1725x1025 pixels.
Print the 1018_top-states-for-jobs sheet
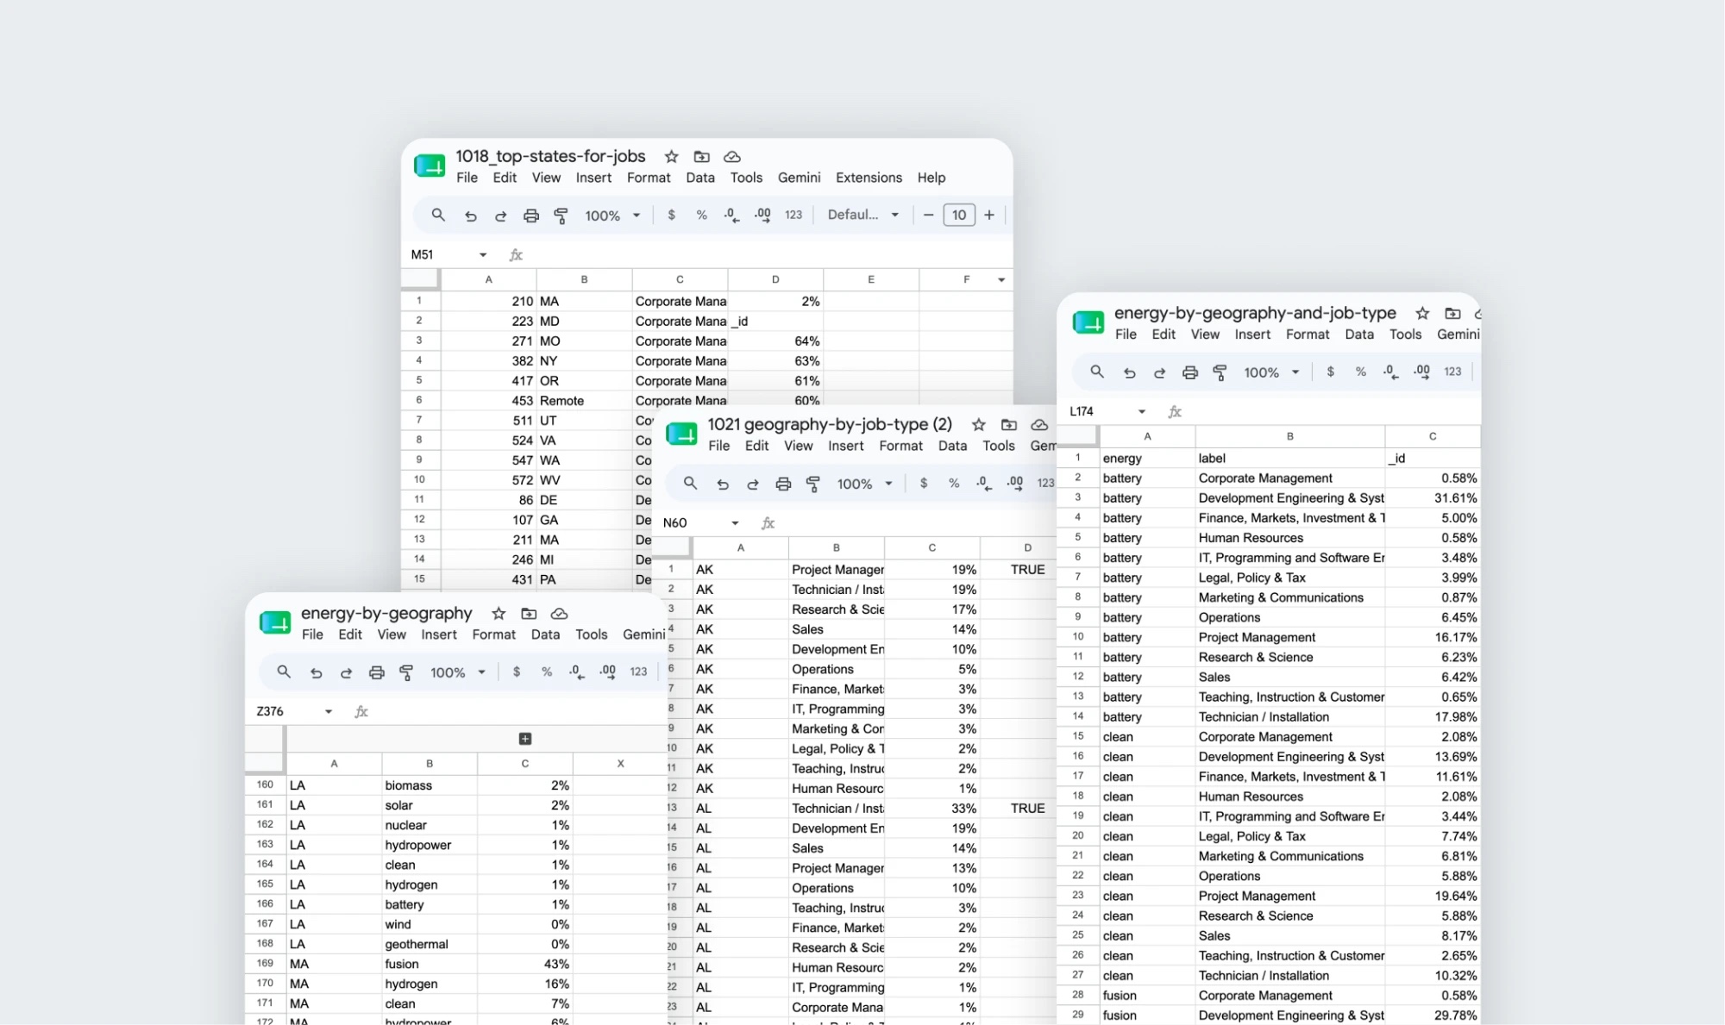pyautogui.click(x=531, y=216)
